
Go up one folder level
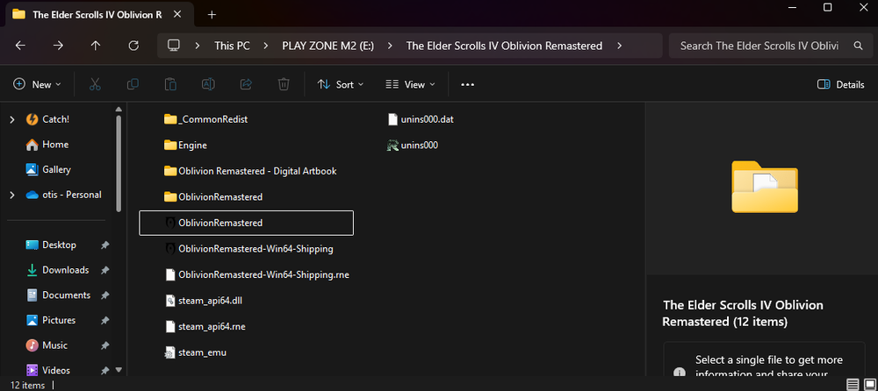96,46
